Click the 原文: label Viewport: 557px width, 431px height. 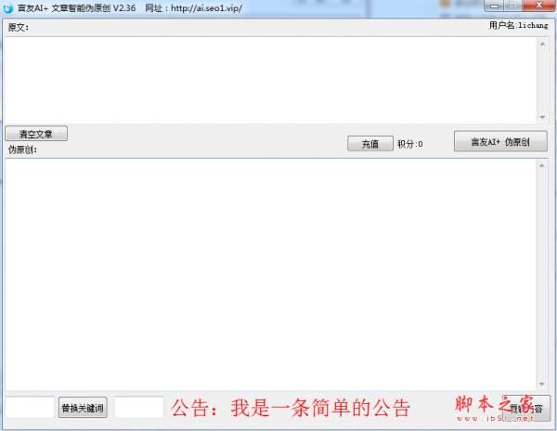coord(19,27)
